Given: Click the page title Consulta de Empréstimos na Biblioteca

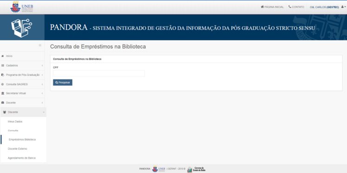Looking at the screenshot, I should 98,47.
